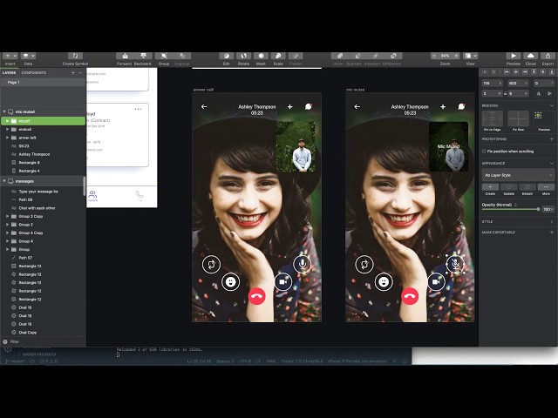Apply the Intersect boolean operation
558x418 pixels.
tap(375, 56)
